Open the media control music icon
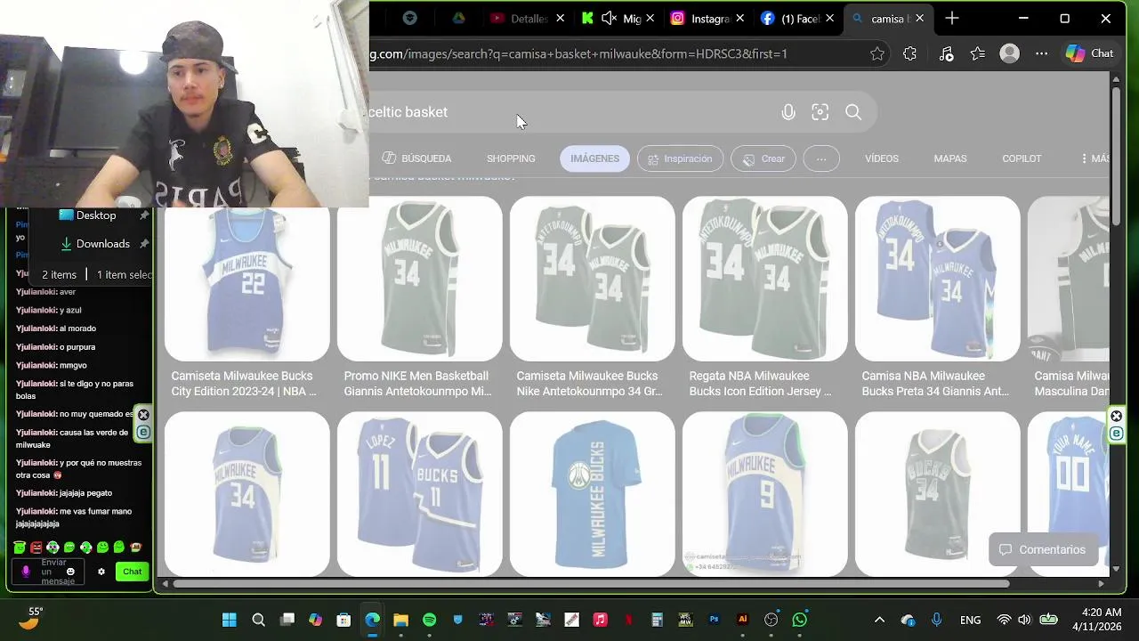This screenshot has width=1139, height=641. tap(947, 53)
